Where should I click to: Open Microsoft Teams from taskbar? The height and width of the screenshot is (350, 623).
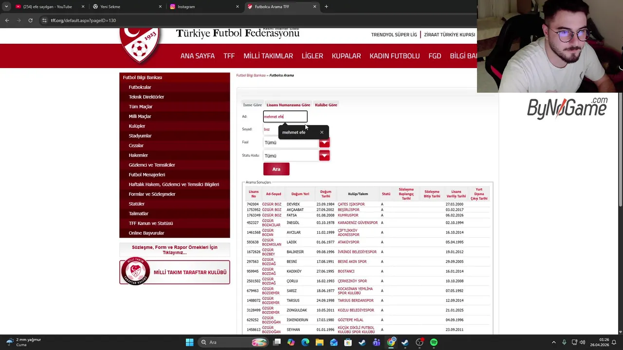click(376, 342)
